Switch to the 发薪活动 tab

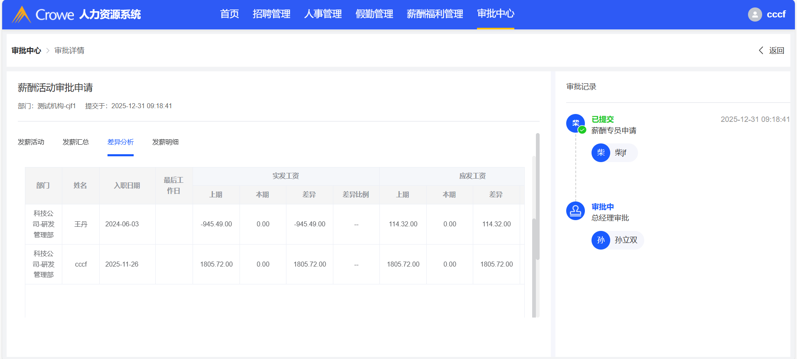coord(31,142)
